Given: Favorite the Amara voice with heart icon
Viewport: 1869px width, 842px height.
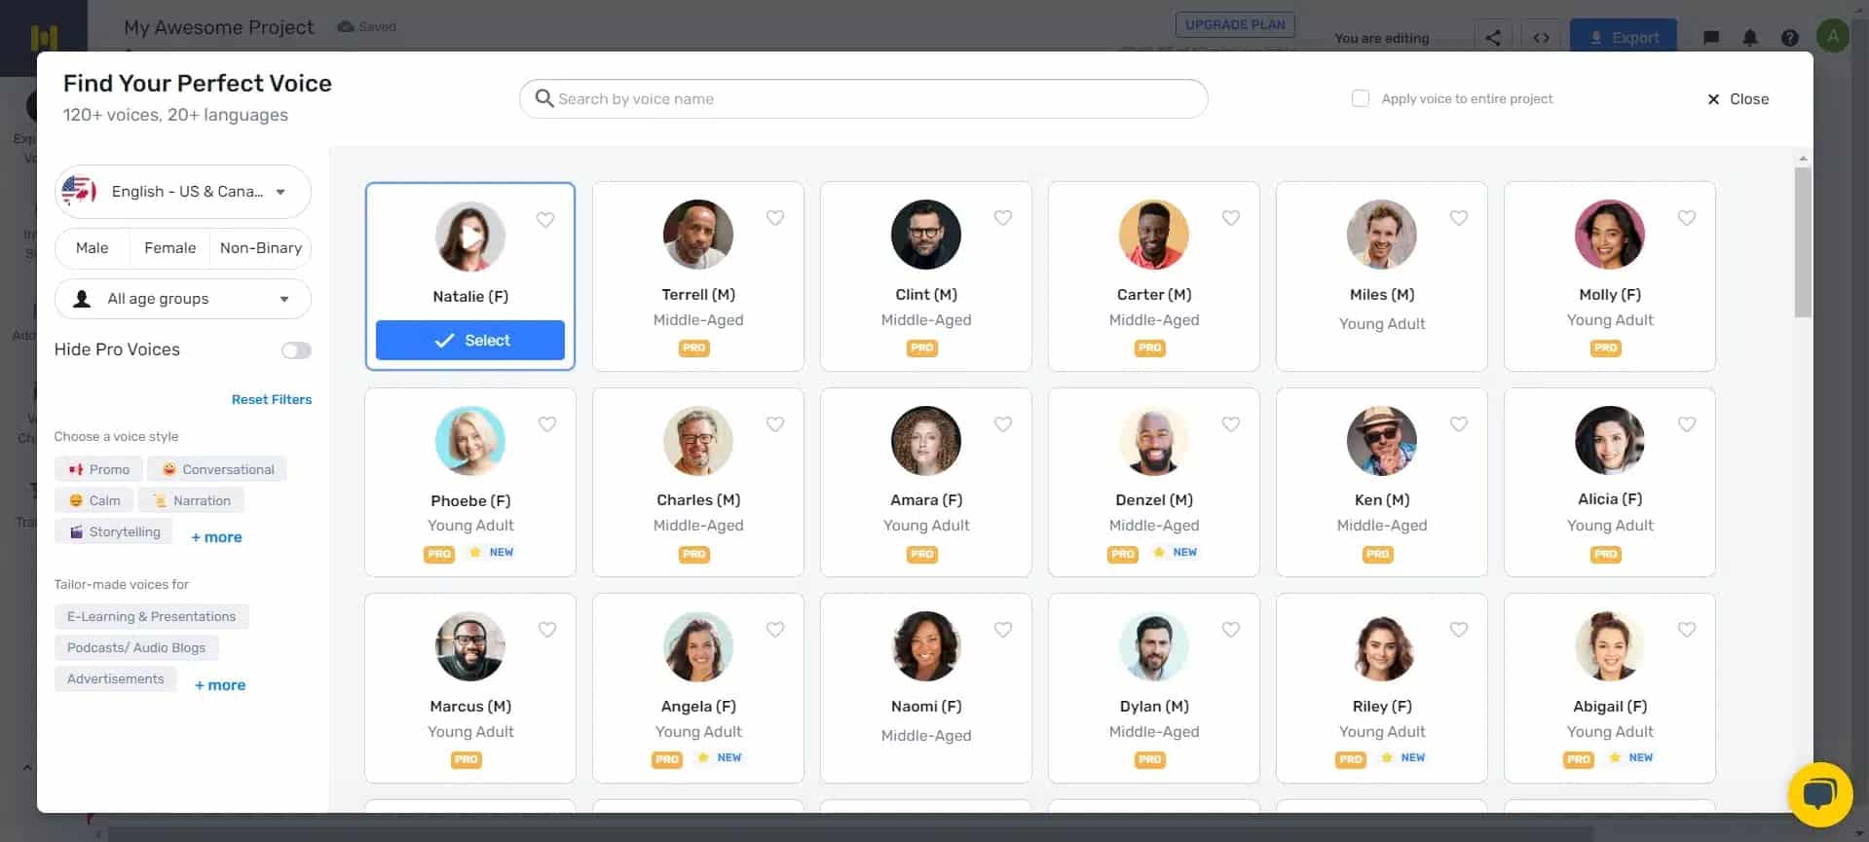Looking at the screenshot, I should click(x=1003, y=424).
